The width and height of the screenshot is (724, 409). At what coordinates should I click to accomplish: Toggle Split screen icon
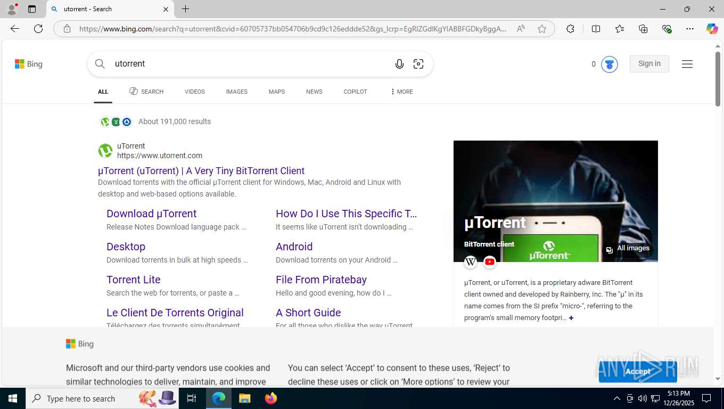coord(596,29)
